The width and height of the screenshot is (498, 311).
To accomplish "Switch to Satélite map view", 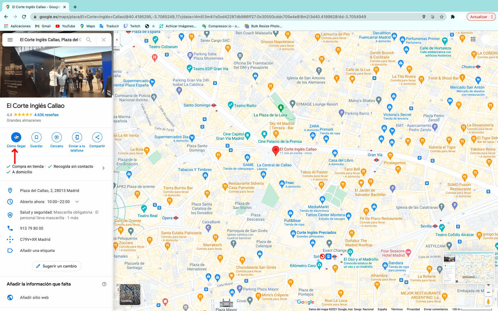I will [130, 294].
